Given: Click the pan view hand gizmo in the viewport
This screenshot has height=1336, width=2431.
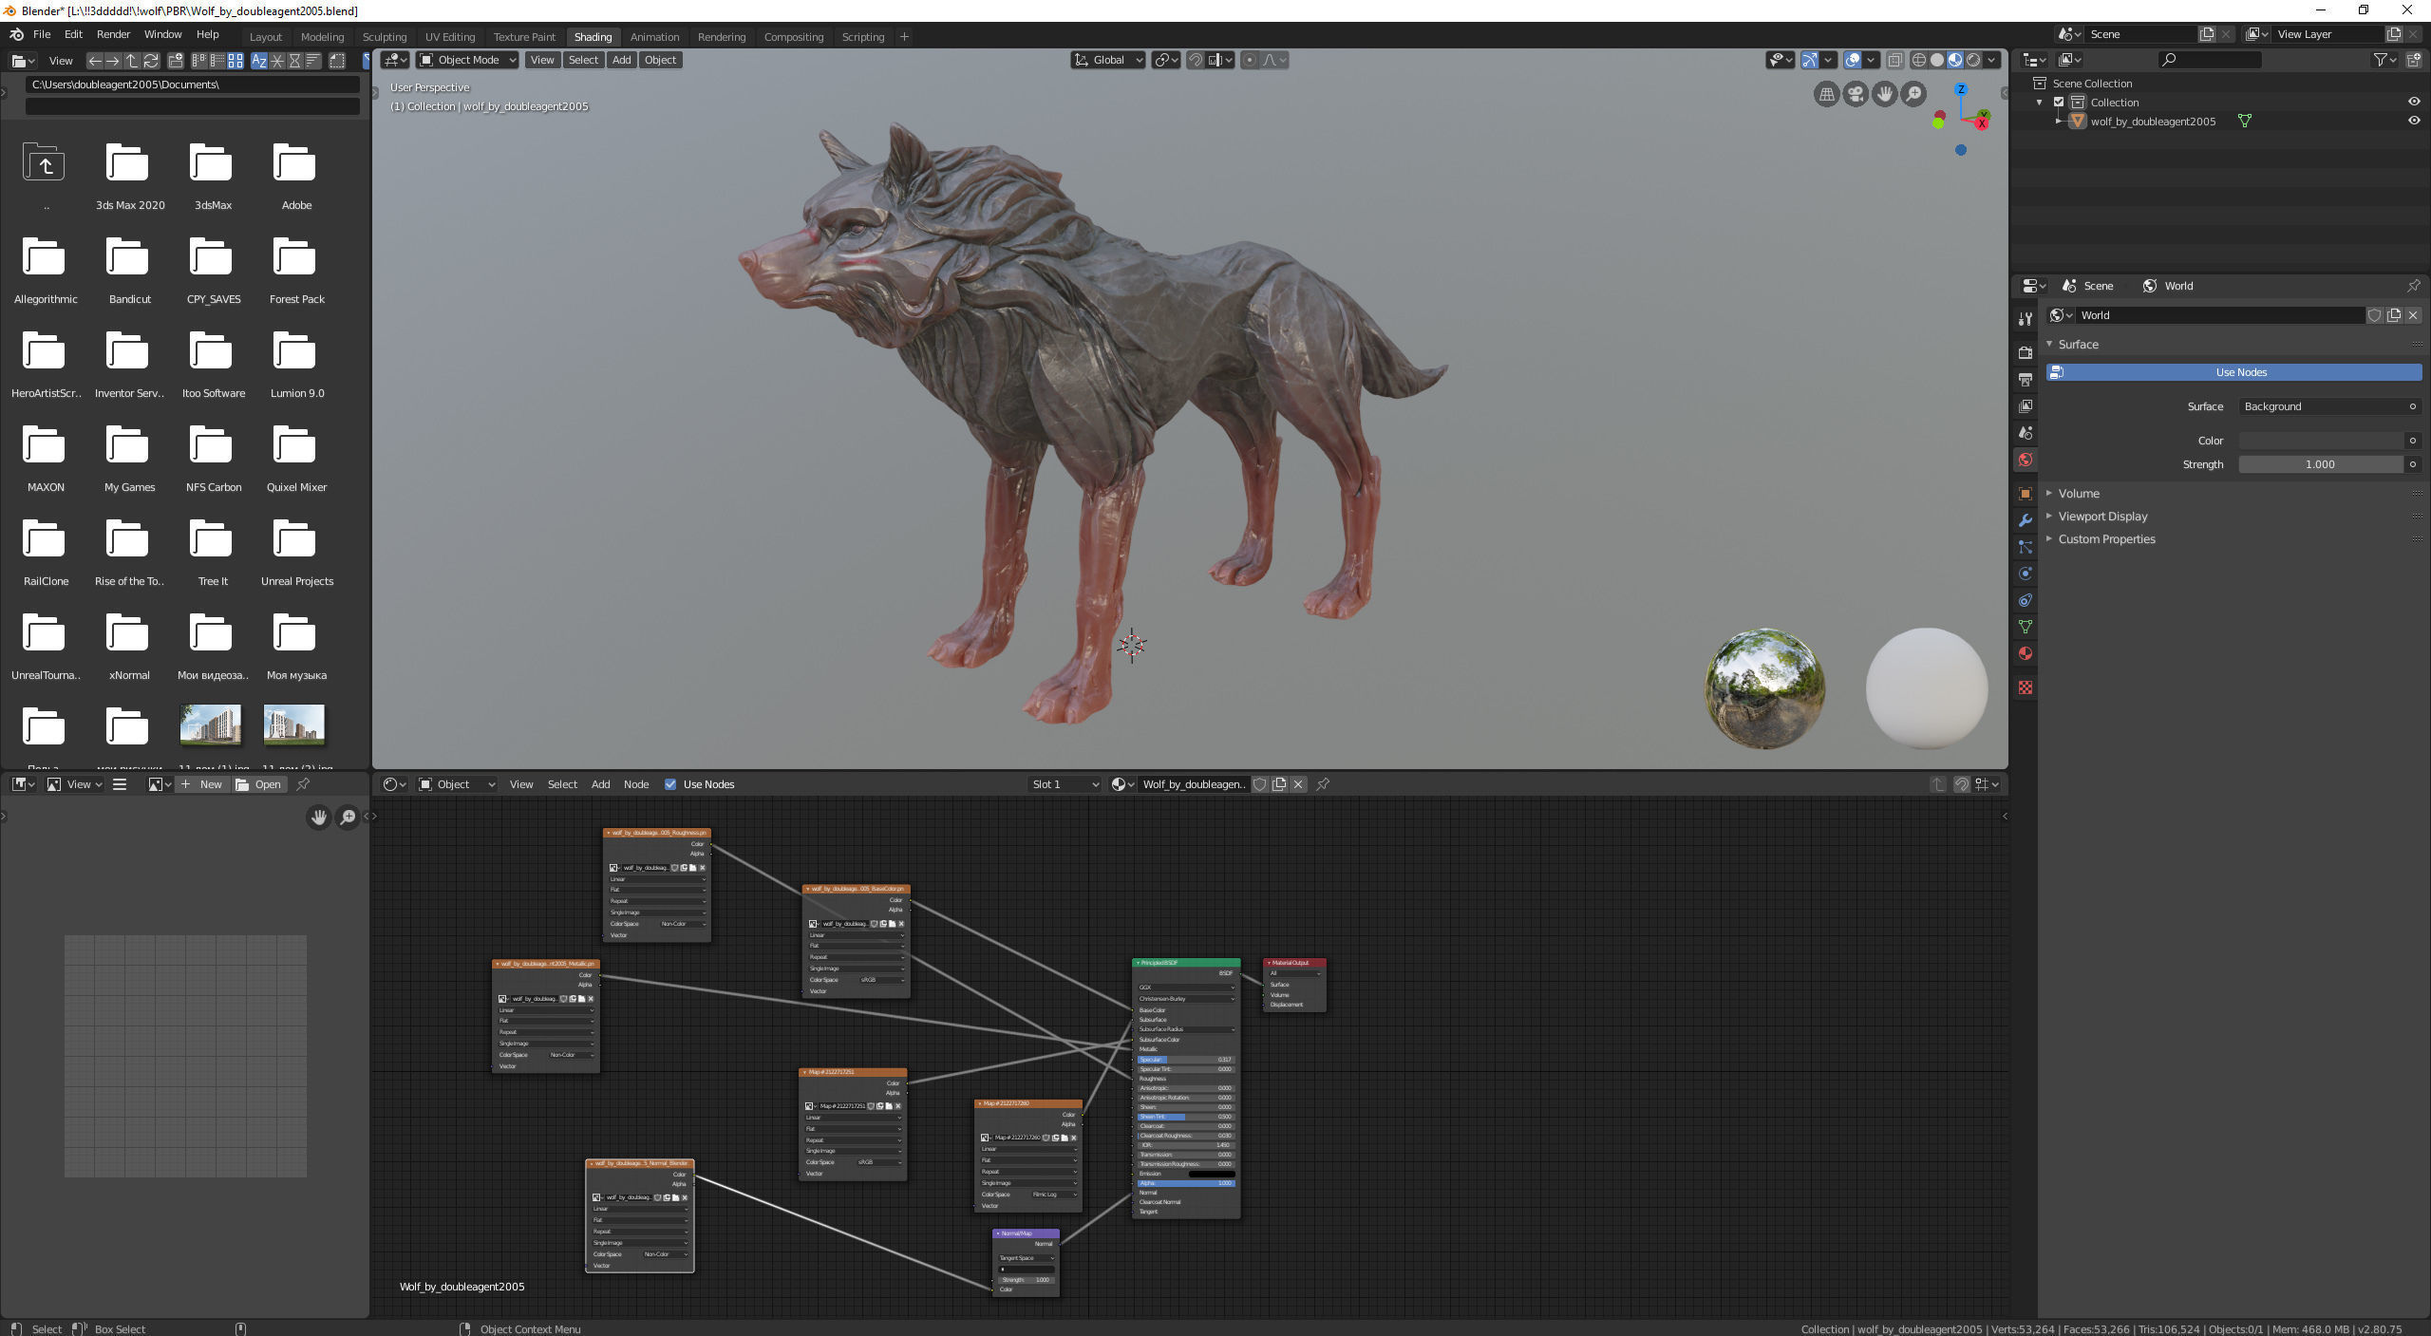Looking at the screenshot, I should [x=1884, y=94].
